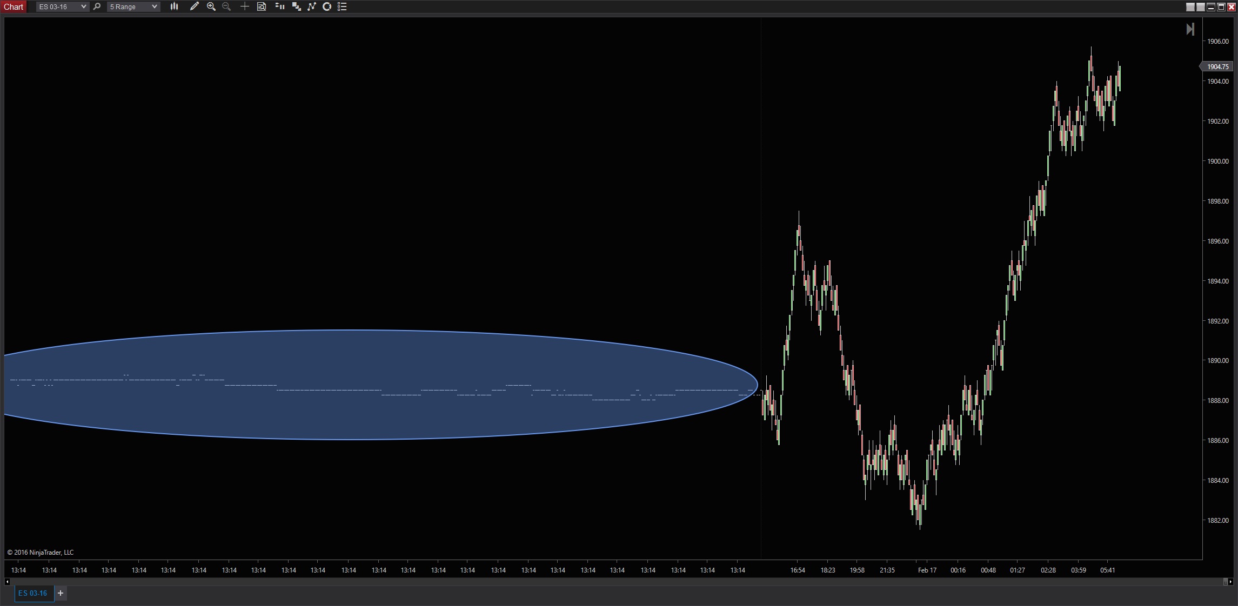Select the drawing tools pencil icon
Viewport: 1238px width, 606px height.
click(x=194, y=6)
